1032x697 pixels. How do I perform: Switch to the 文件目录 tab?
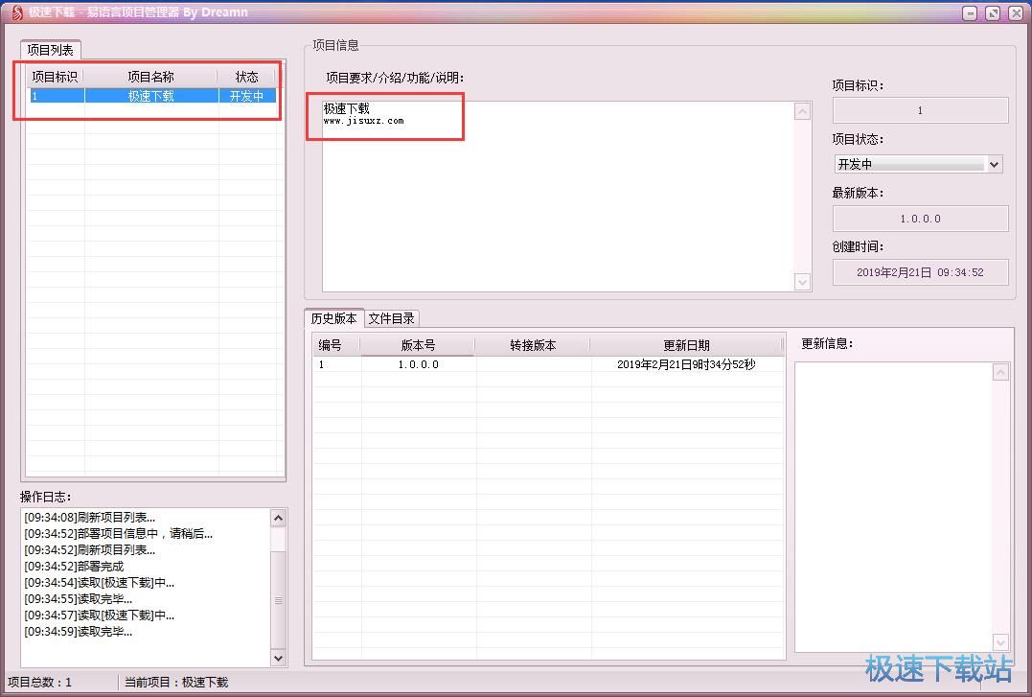click(391, 318)
